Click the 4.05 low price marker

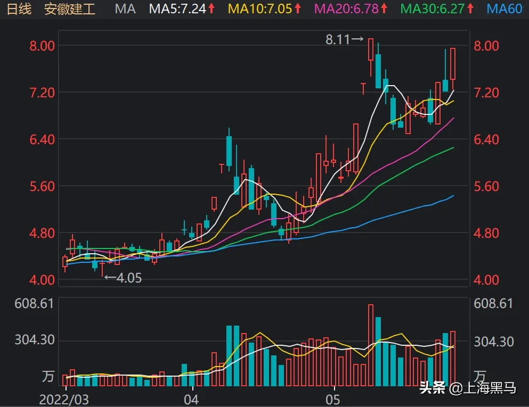click(x=123, y=278)
